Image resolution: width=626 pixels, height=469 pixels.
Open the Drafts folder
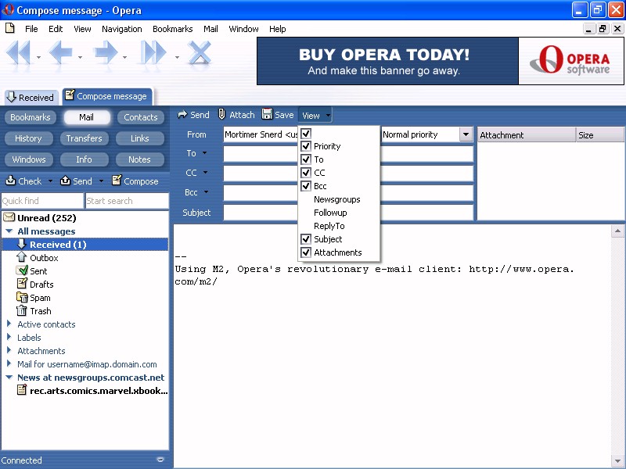point(41,285)
